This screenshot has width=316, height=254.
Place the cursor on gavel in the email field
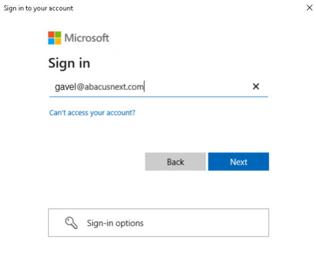click(x=65, y=87)
